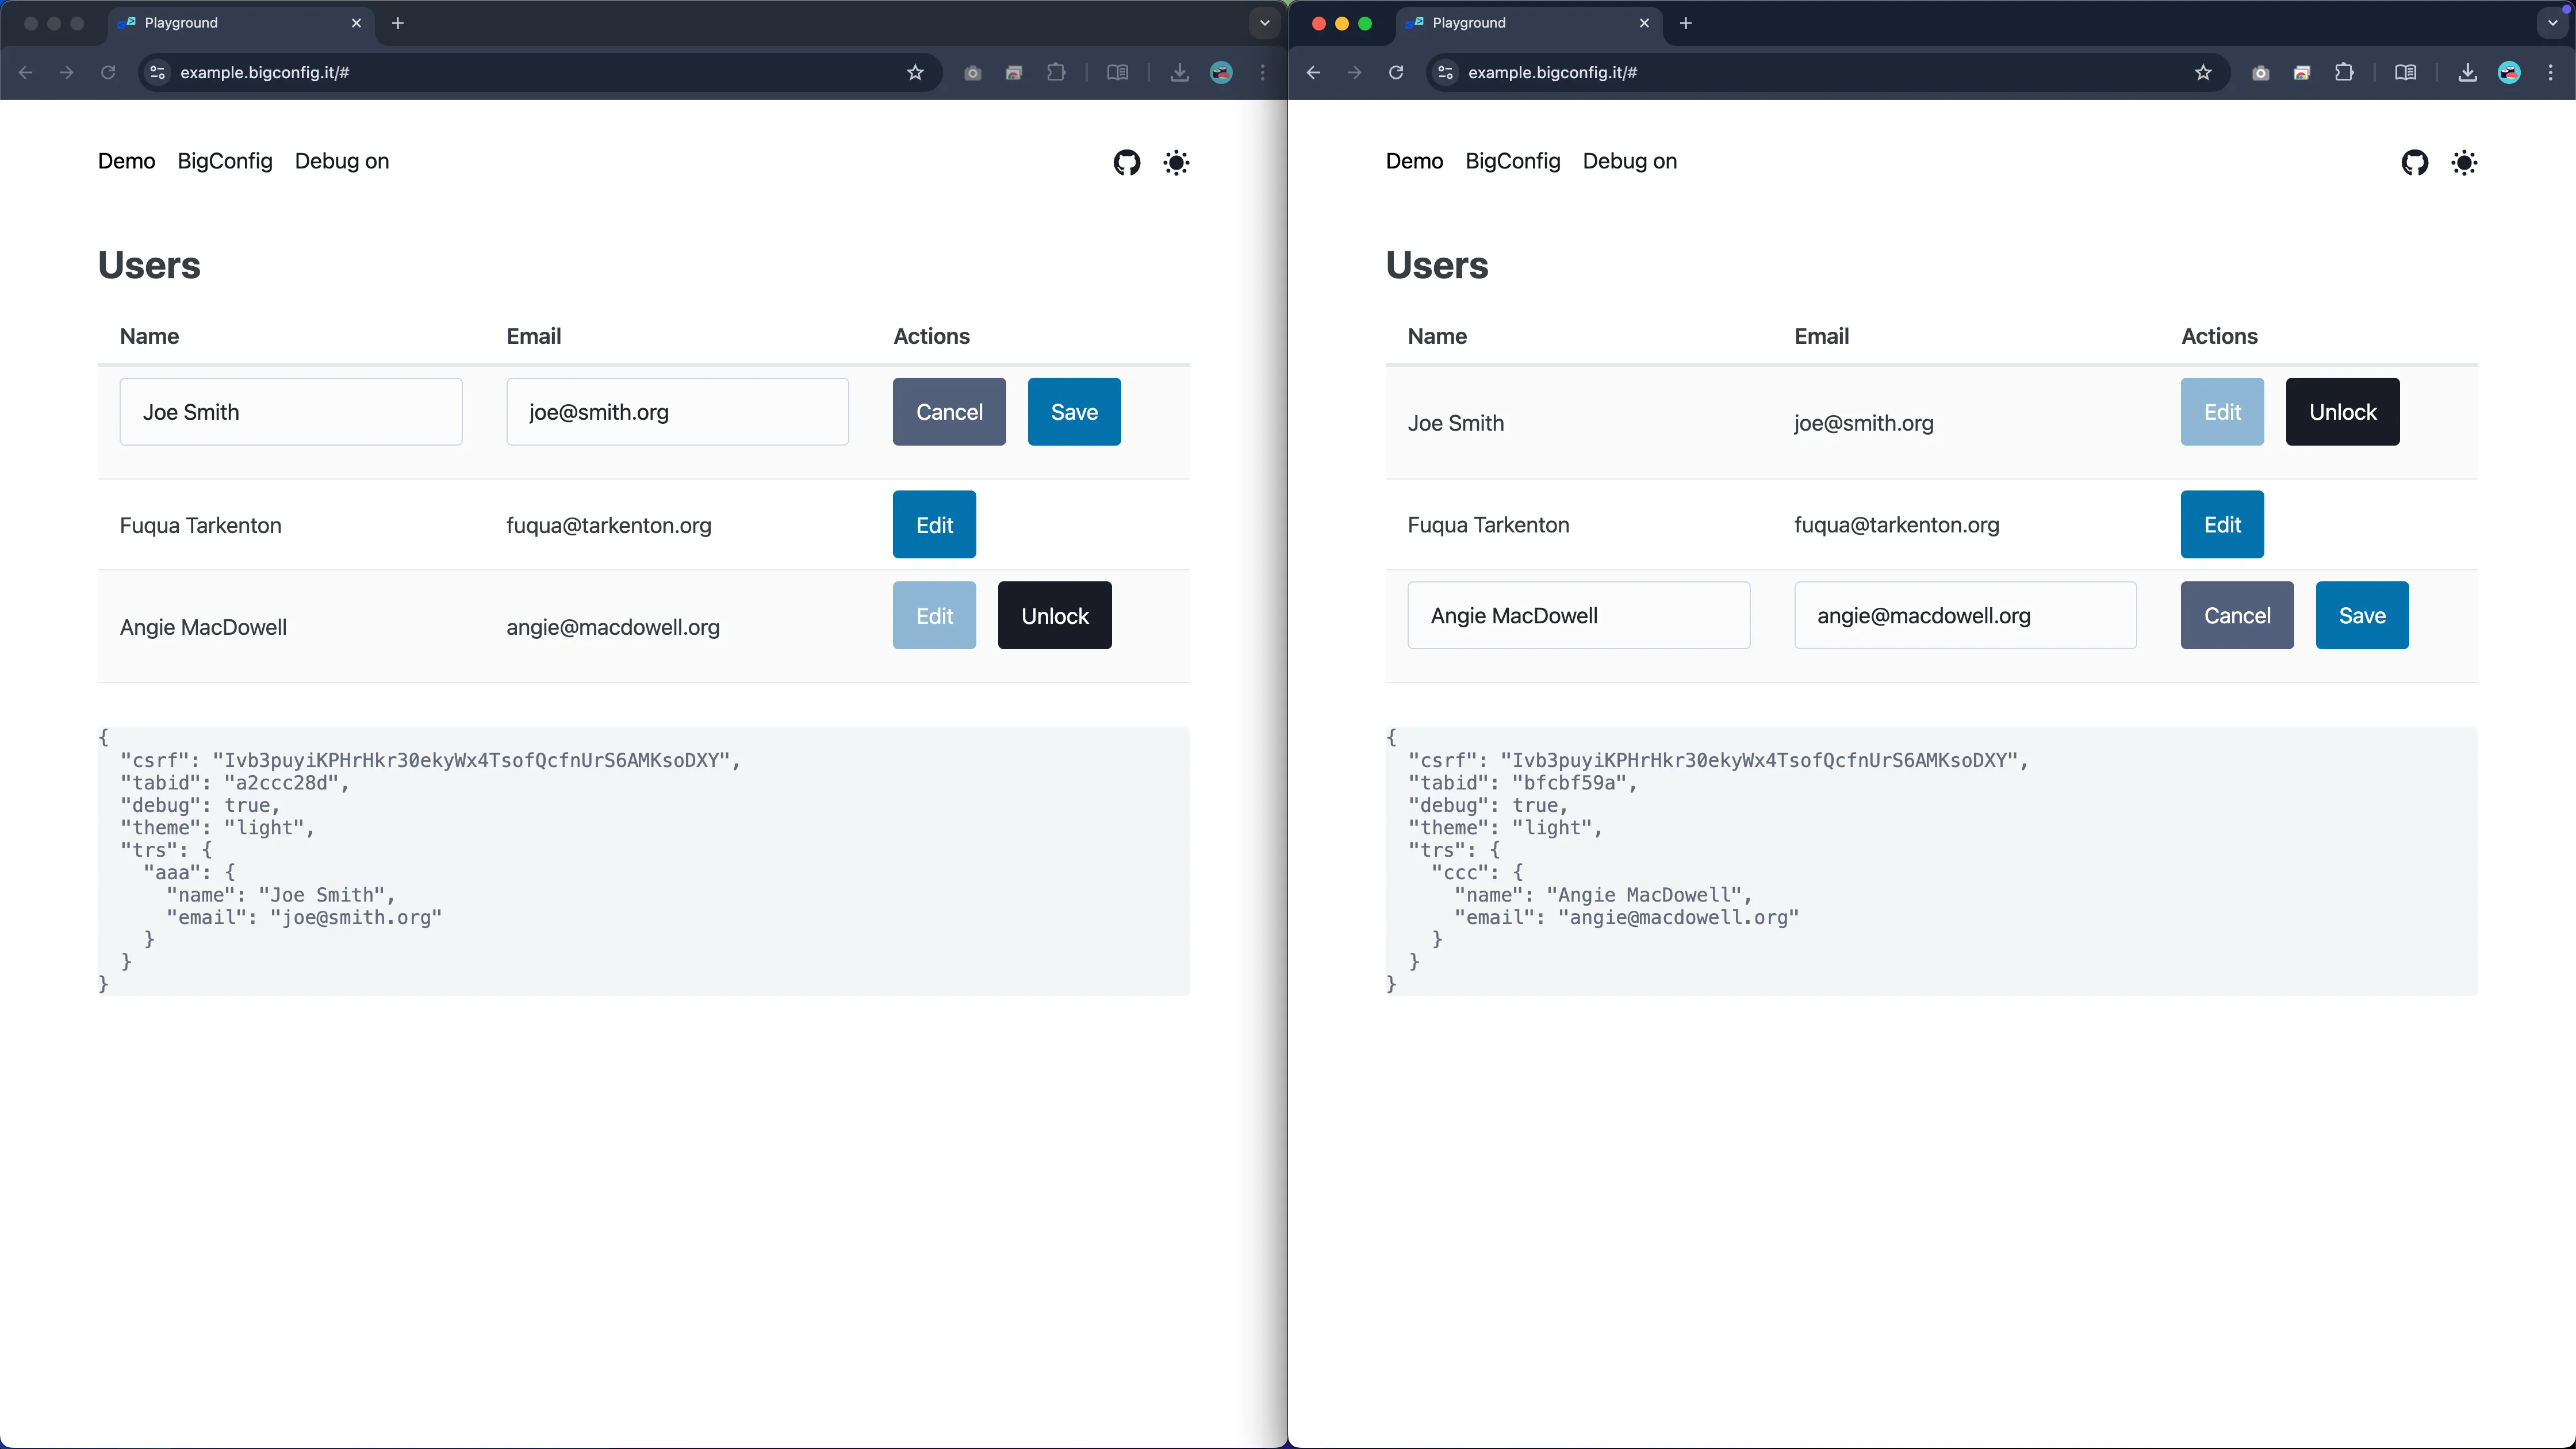The width and height of the screenshot is (2576, 1449).
Task: Save Joe Smith row in left window
Action: click(1074, 412)
